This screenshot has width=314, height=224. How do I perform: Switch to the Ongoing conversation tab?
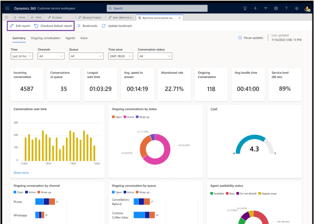click(45, 38)
